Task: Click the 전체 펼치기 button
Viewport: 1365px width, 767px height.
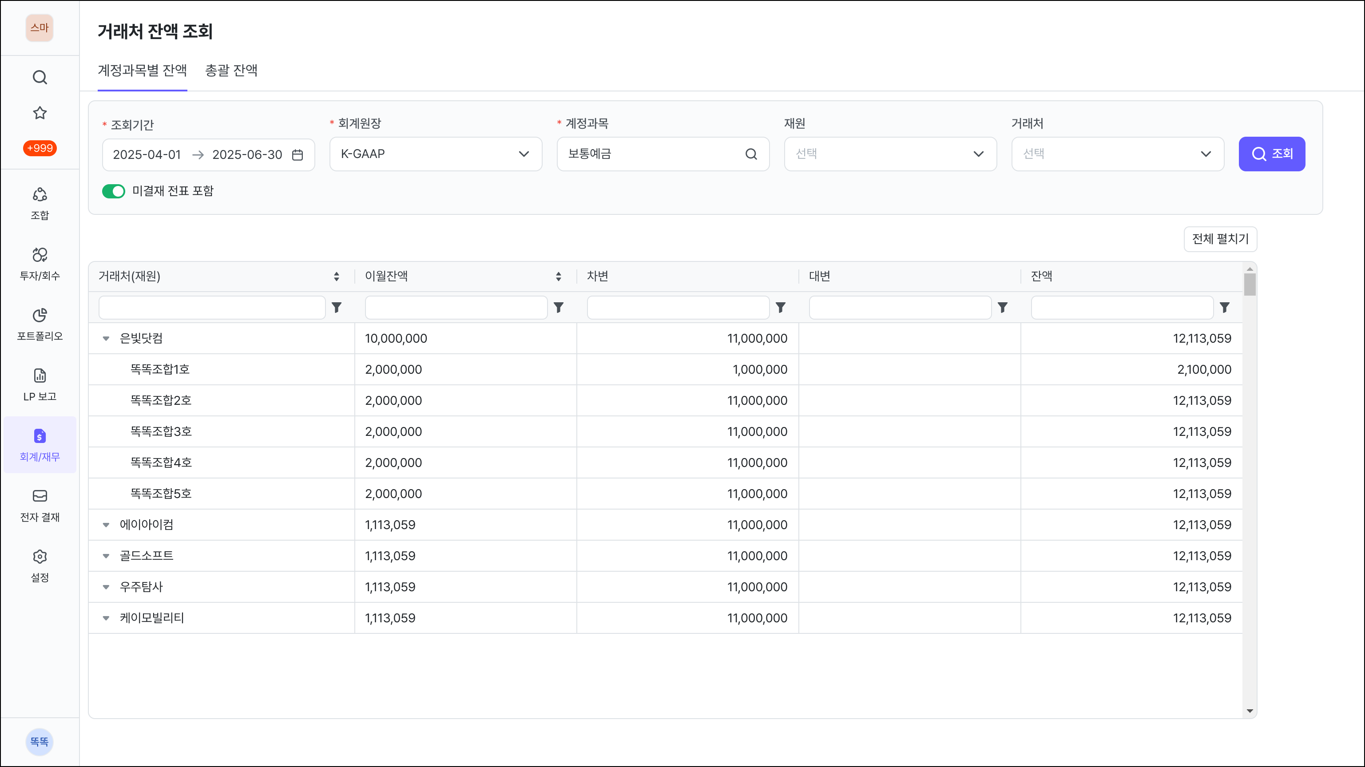Action: pyautogui.click(x=1220, y=239)
